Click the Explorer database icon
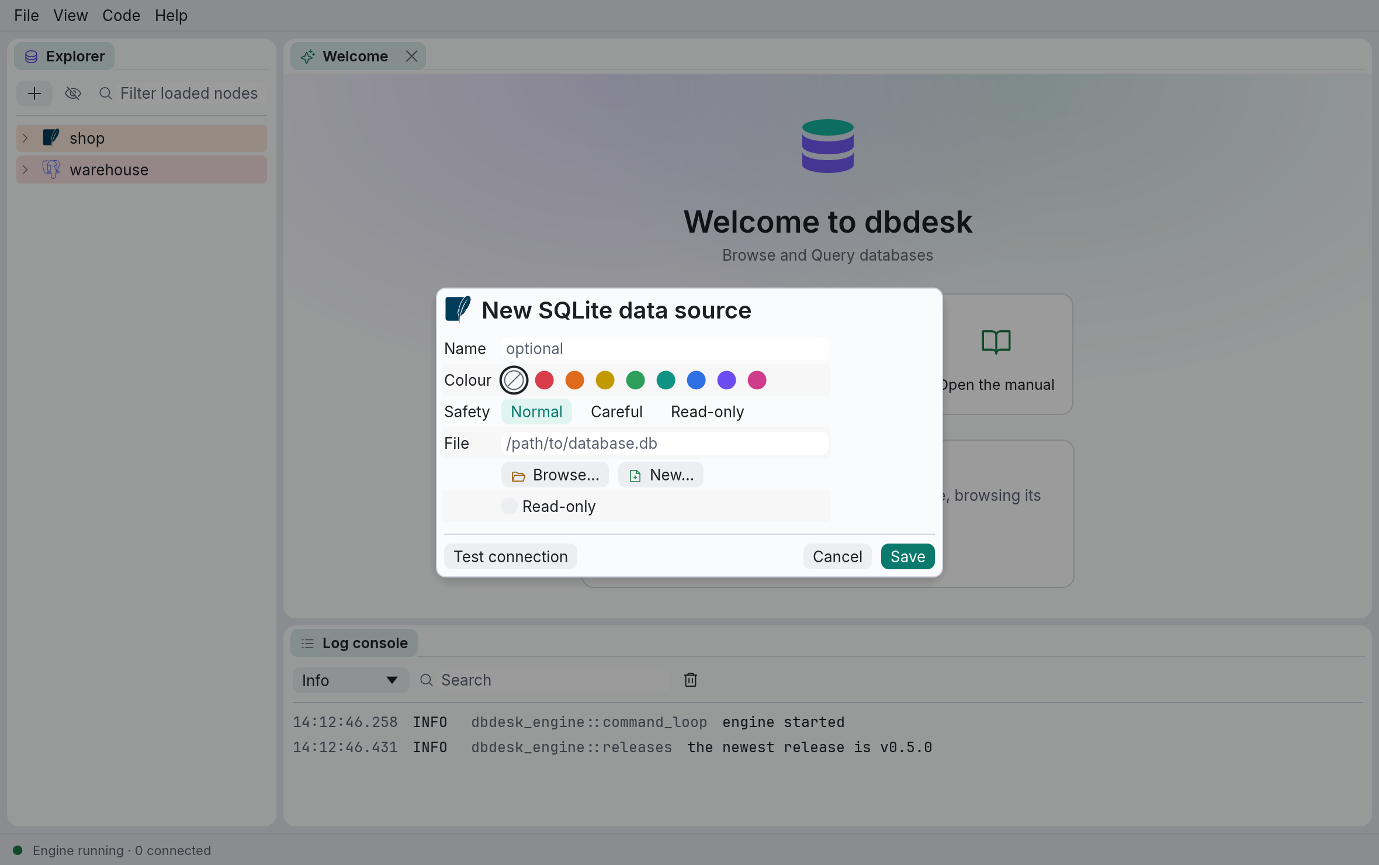 coord(32,57)
